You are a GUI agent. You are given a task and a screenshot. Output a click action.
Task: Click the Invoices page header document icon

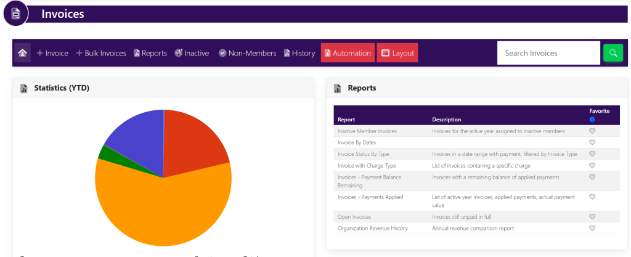(16, 14)
